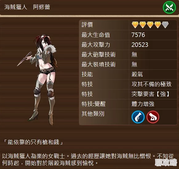Click the blue pistol category icon
The width and height of the screenshot is (179, 169).
138,117
